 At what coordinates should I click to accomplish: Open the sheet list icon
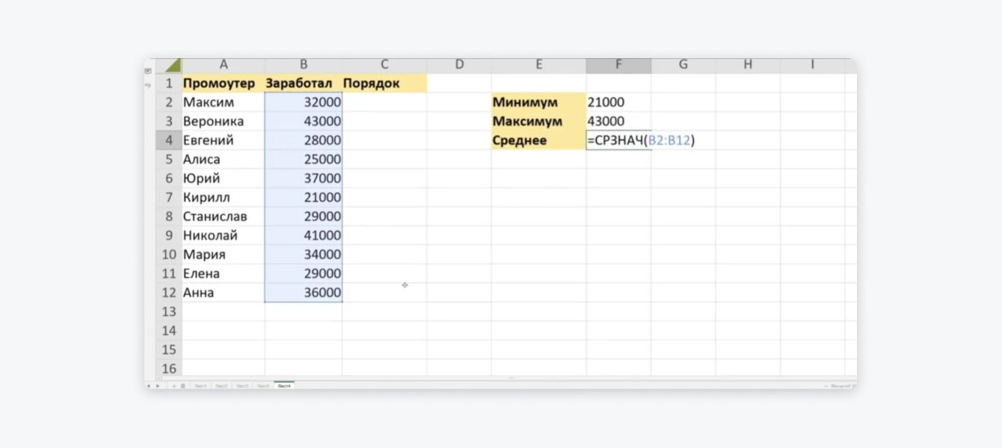(183, 386)
